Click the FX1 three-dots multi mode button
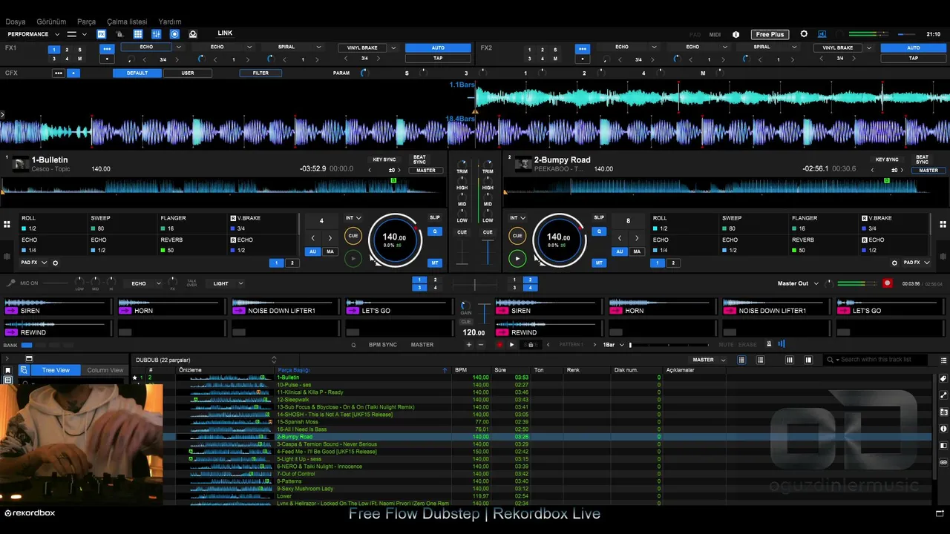Viewport: 950px width, 534px height. click(107, 48)
